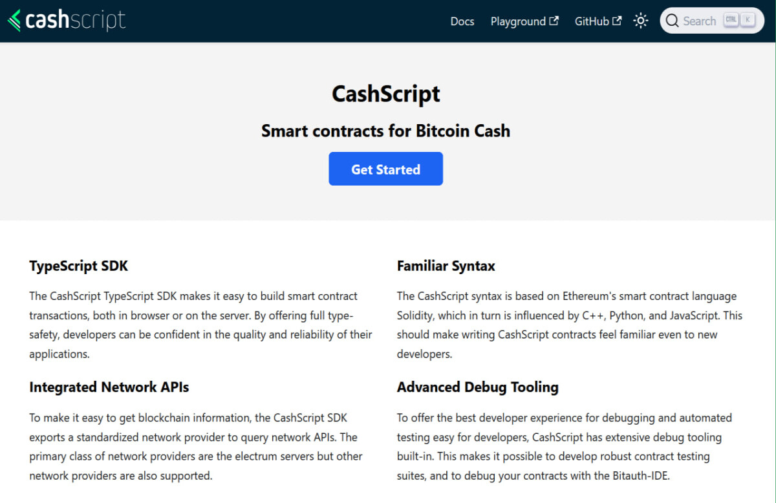Select the Advanced Debug Tooling heading
Screen dimensions: 776x503
[x=477, y=387]
